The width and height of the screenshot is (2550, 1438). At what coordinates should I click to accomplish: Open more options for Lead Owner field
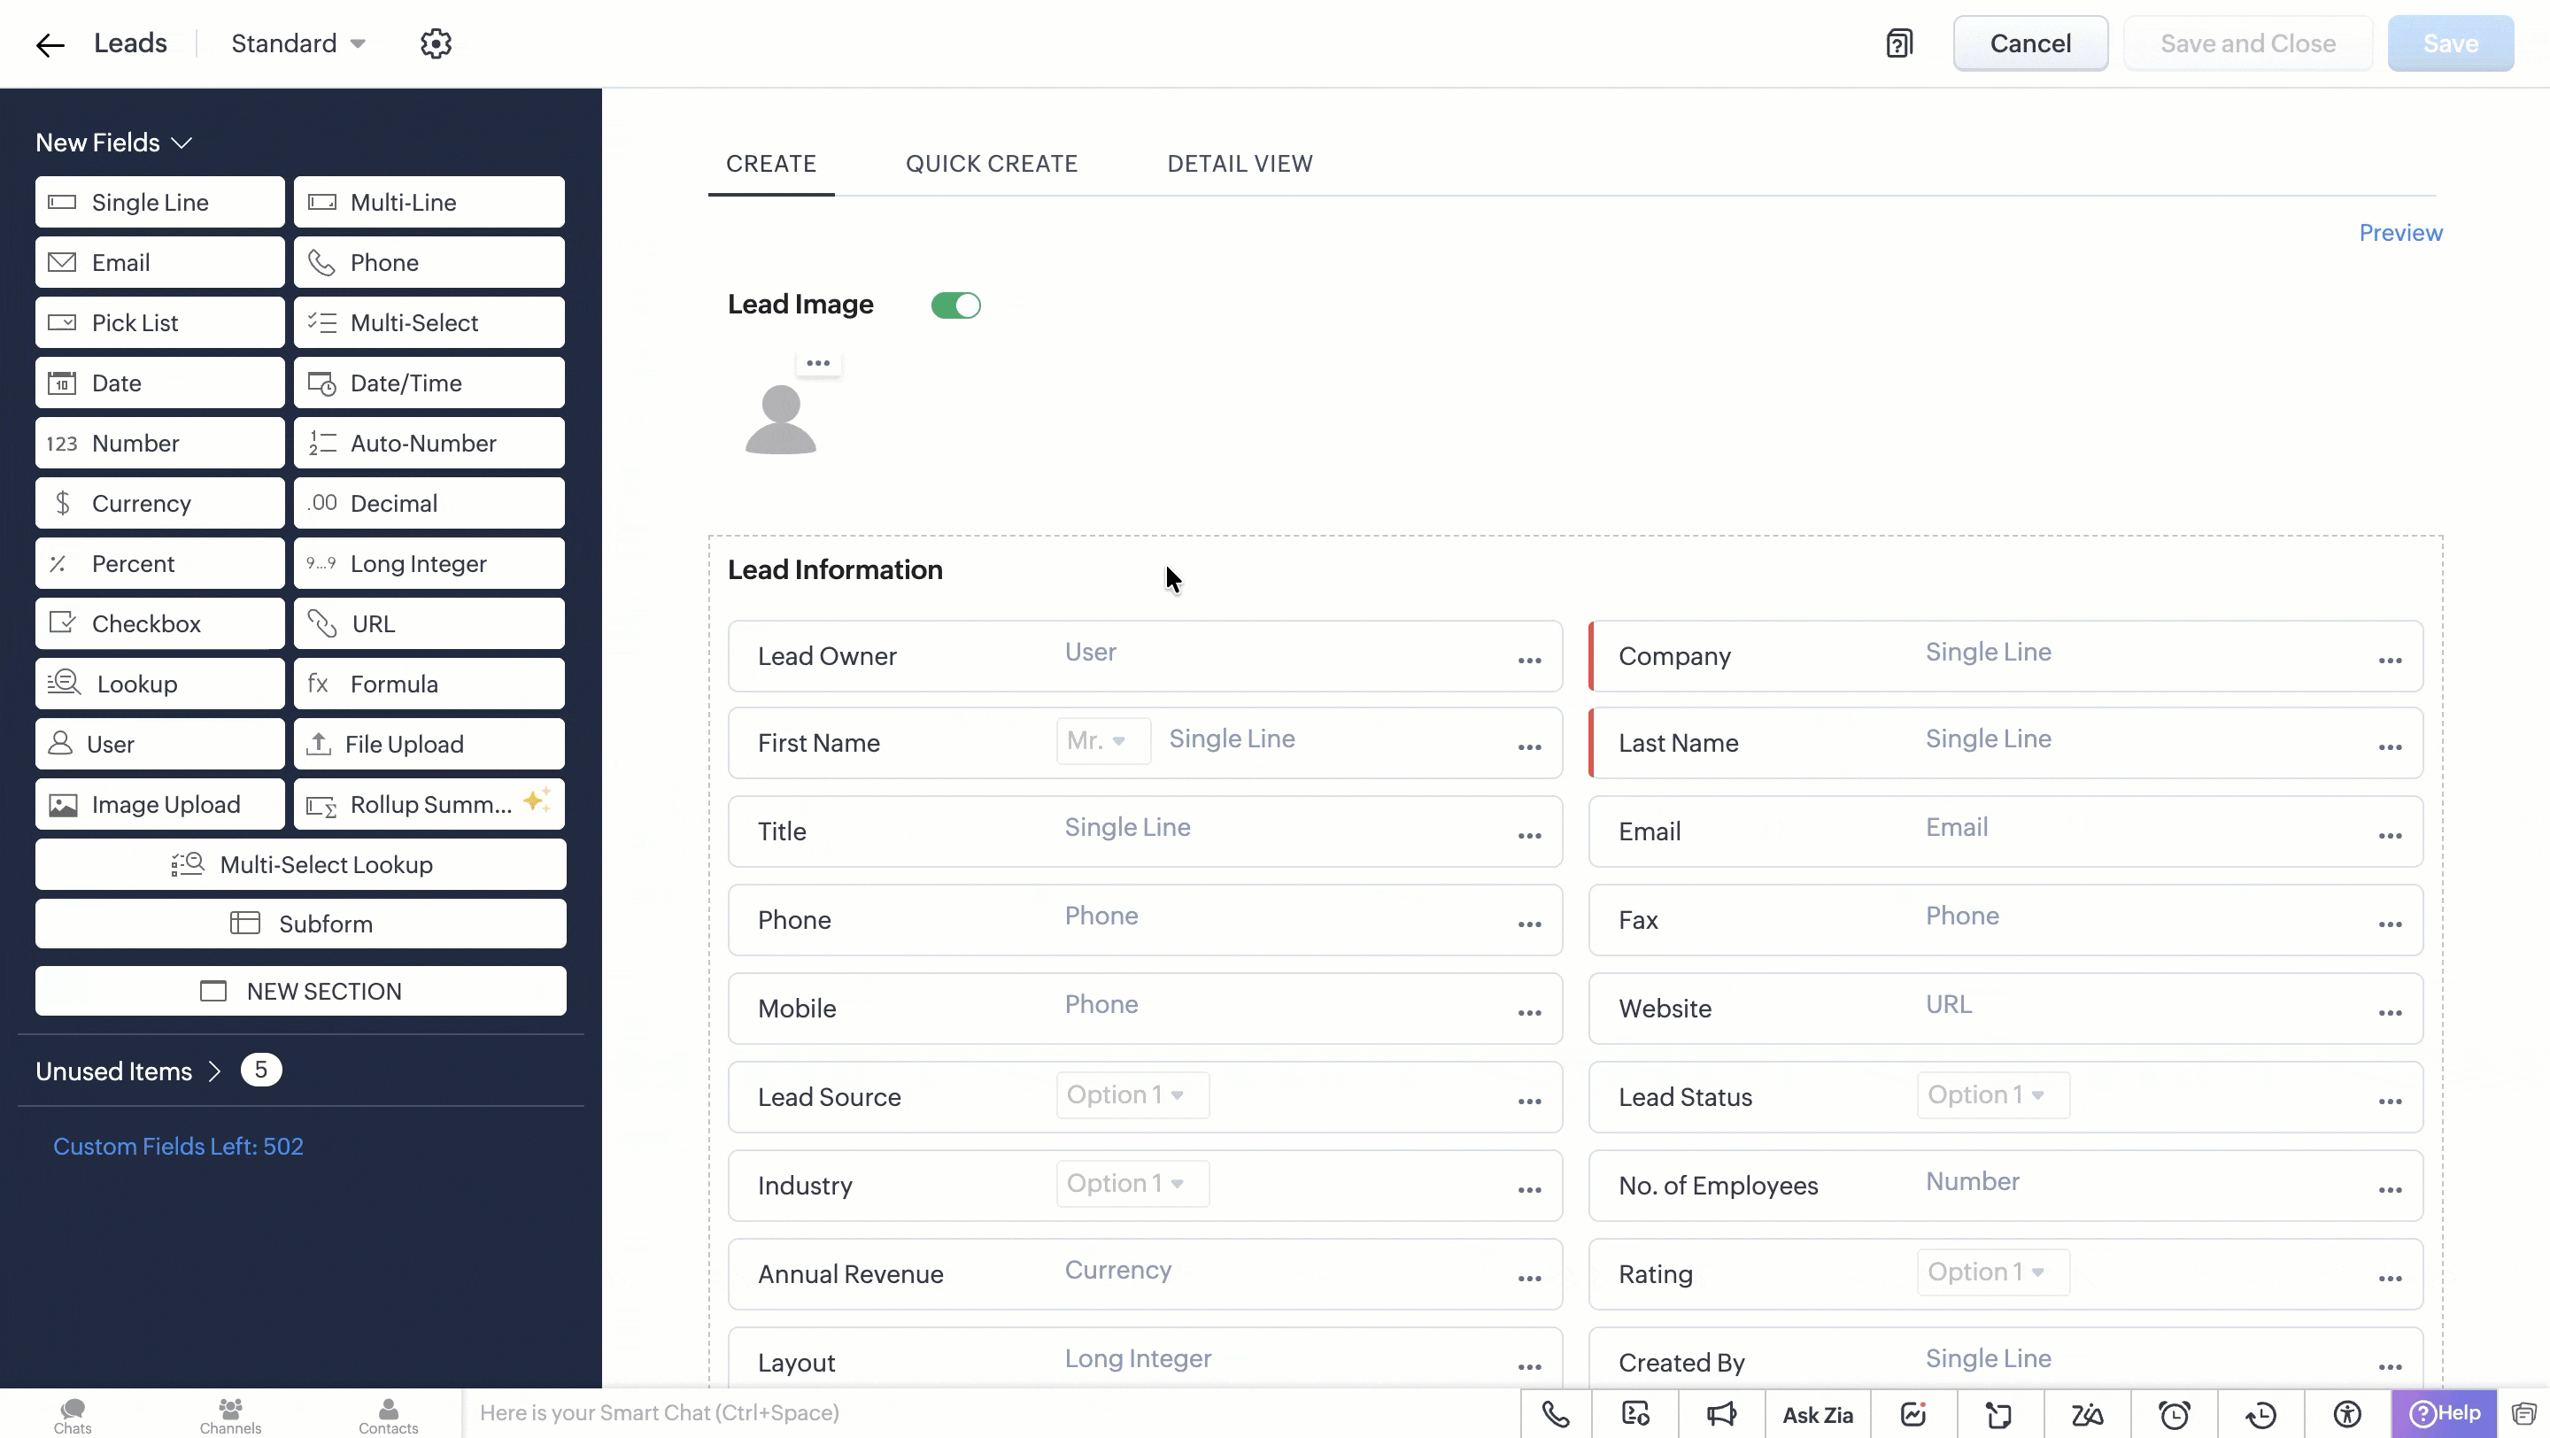tap(1529, 660)
